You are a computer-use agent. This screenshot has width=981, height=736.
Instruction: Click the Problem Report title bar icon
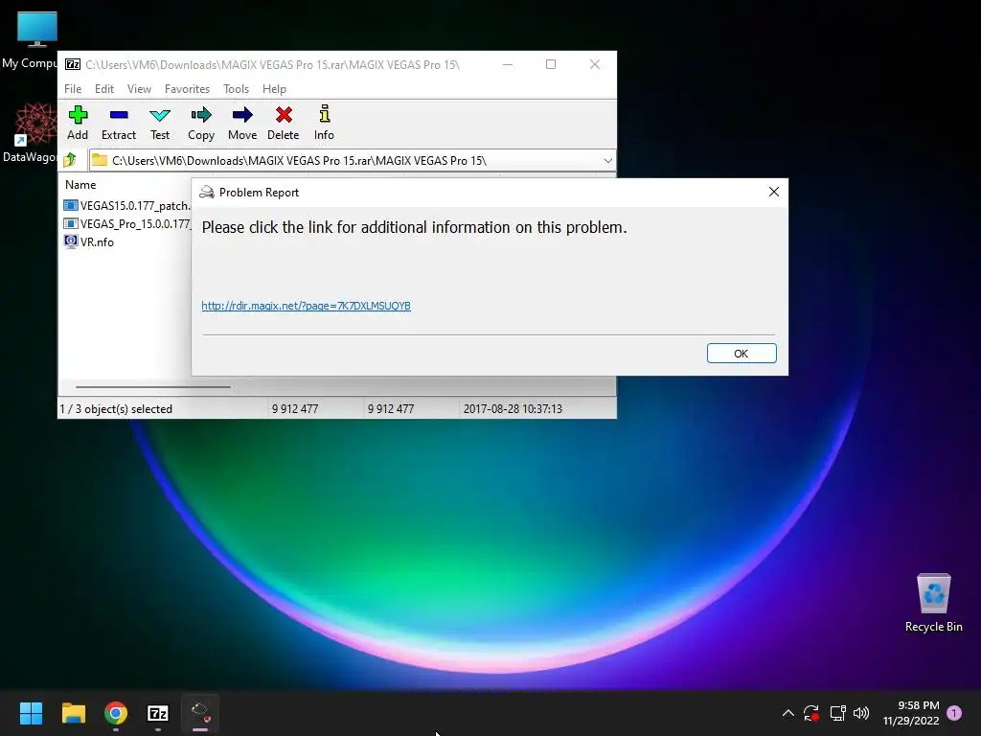pyautogui.click(x=207, y=192)
